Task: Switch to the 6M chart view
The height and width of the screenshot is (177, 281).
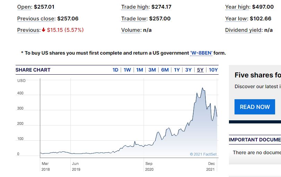Action: click(x=165, y=70)
